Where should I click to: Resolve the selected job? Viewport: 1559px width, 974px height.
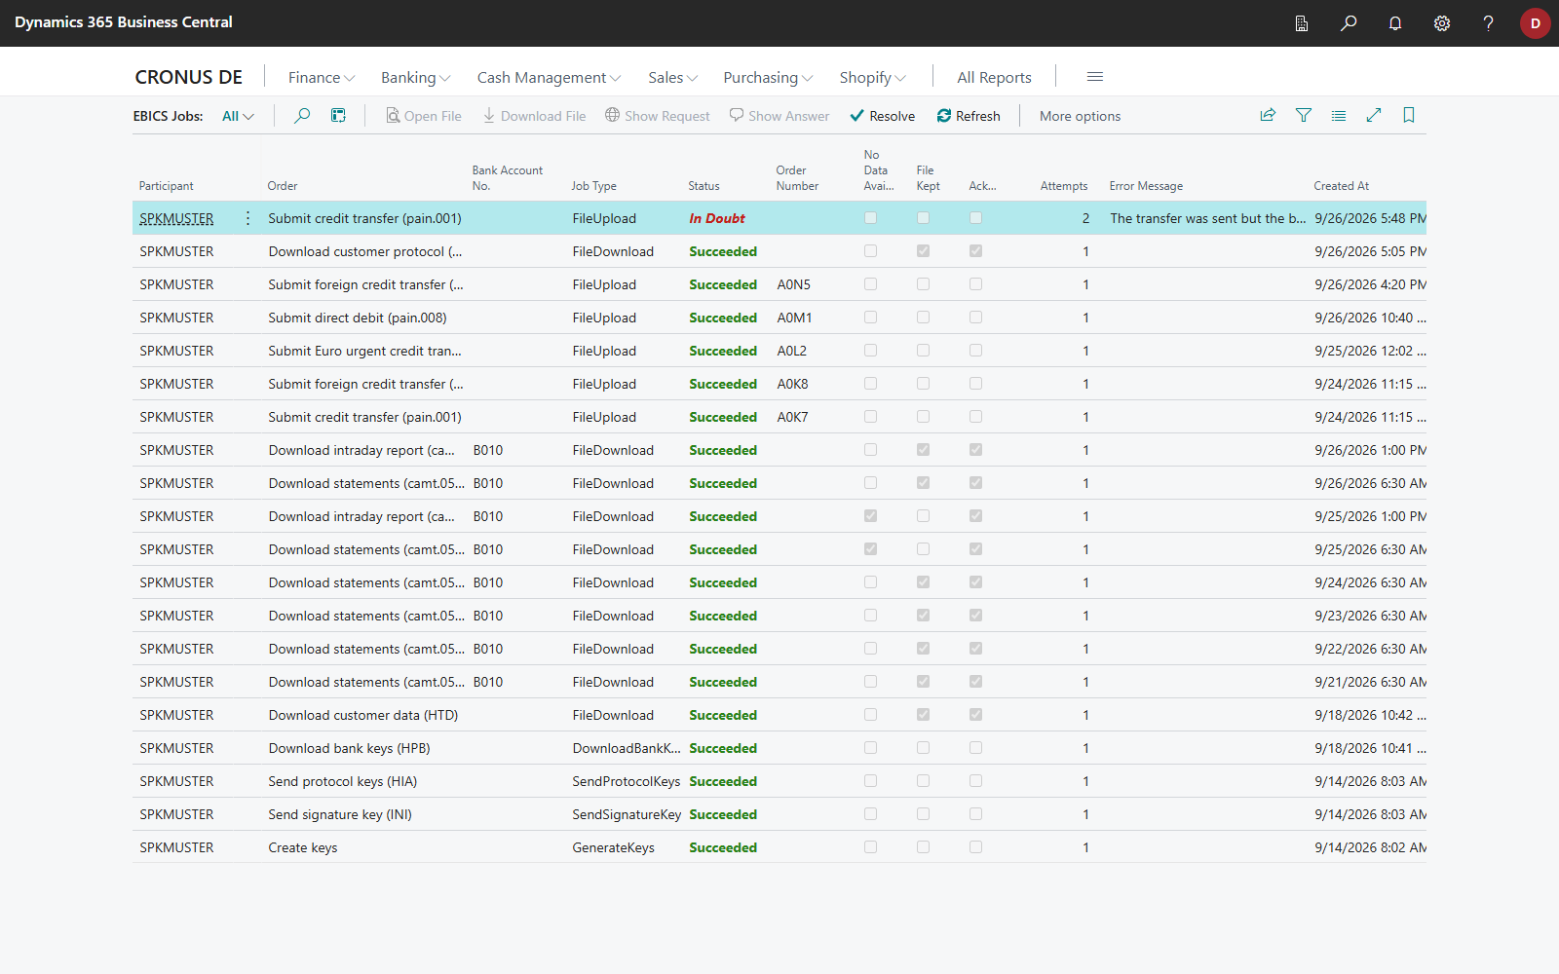(883, 116)
